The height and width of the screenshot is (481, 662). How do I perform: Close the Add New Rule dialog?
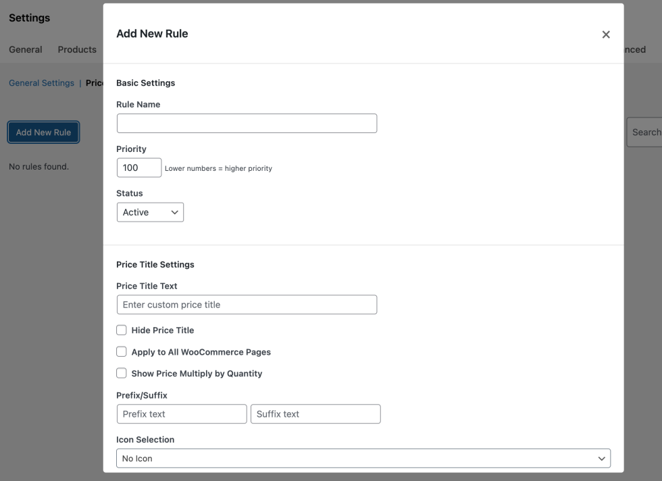point(606,34)
